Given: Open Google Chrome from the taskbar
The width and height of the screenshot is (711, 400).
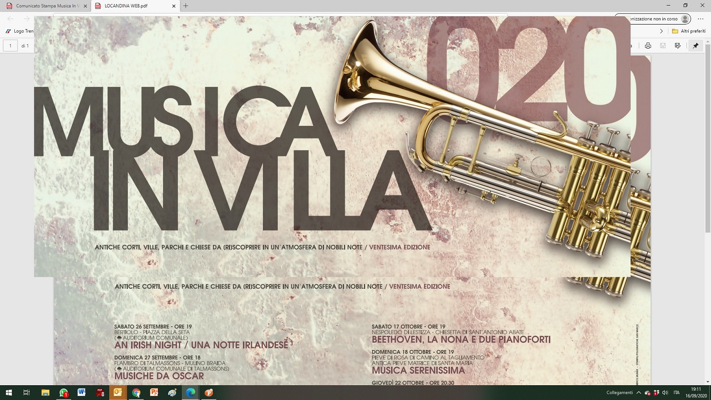Looking at the screenshot, I should [x=136, y=393].
